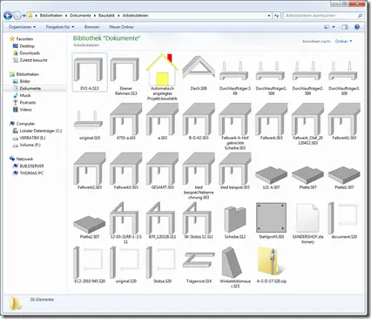Select the a.503 file icon

pyautogui.click(x=162, y=119)
